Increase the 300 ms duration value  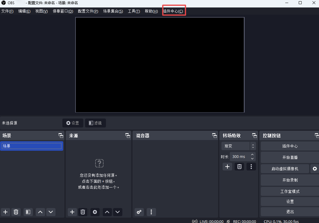point(252,155)
